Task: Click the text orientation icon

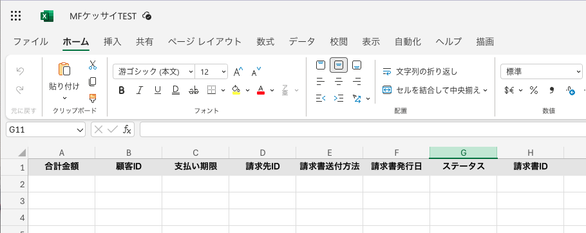Action: coord(357,98)
